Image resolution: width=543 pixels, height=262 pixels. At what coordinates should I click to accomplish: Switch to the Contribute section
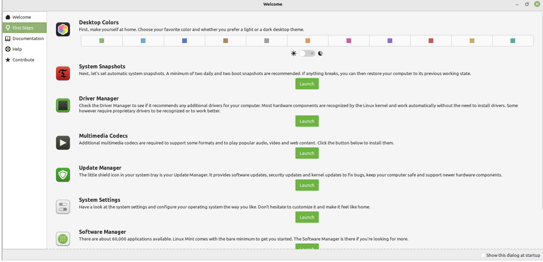tap(24, 60)
